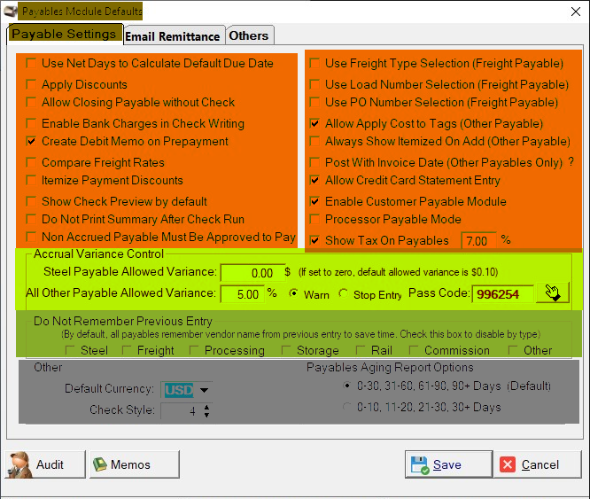Click the Save floppy disk icon
Screen dimensions: 590x499
(x=420, y=465)
